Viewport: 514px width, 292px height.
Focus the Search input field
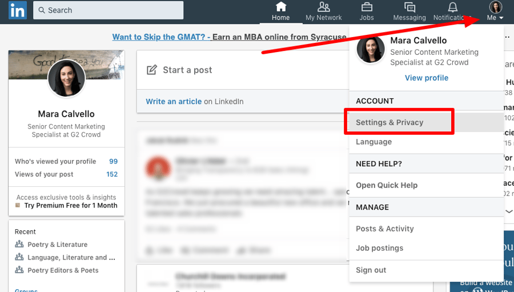108,10
